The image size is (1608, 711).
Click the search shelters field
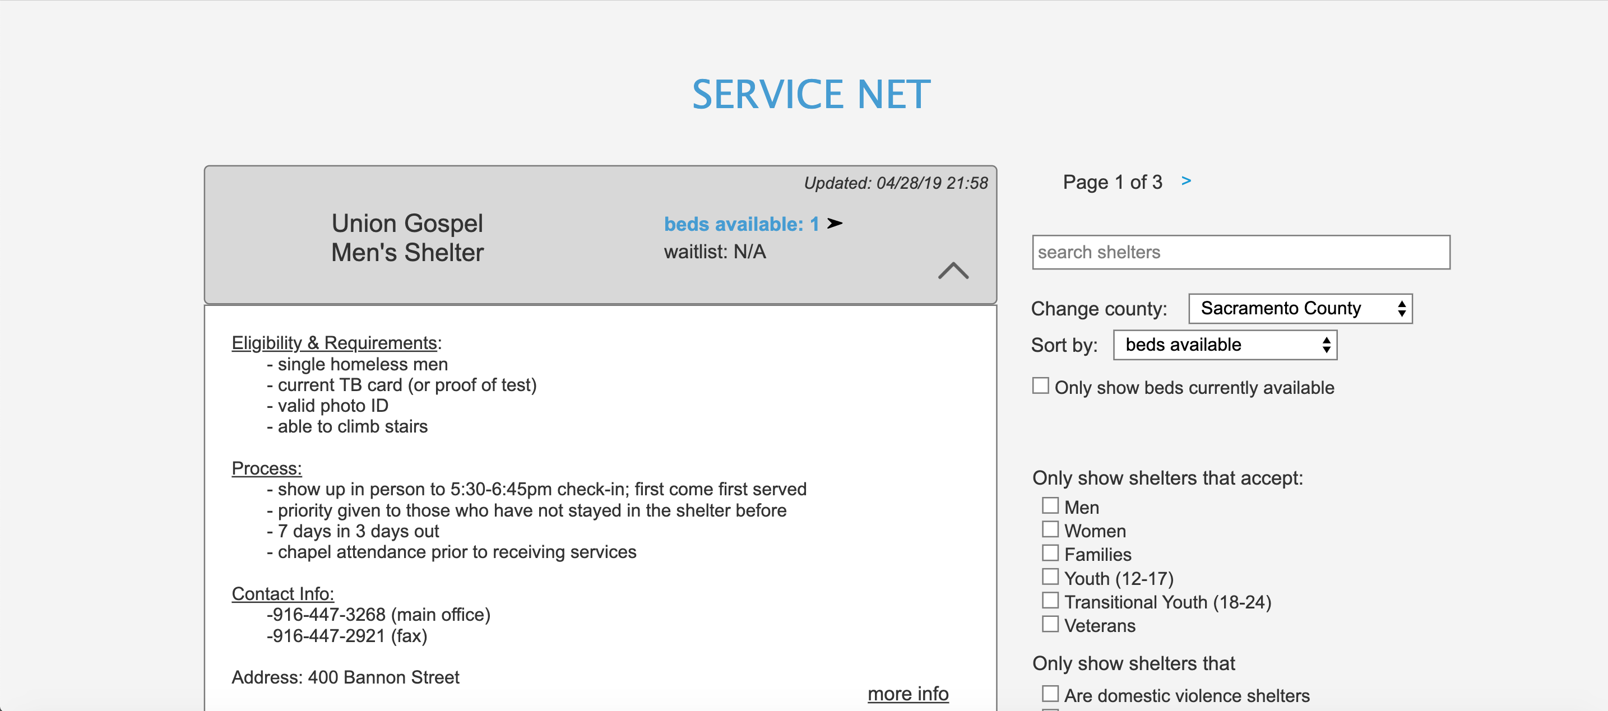(x=1241, y=252)
